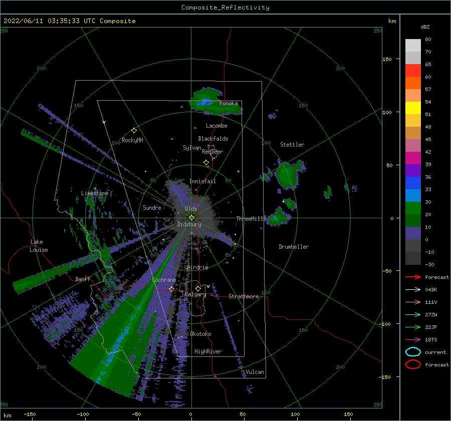Click the Lake Louise label
The image size is (451, 421).
(39, 246)
